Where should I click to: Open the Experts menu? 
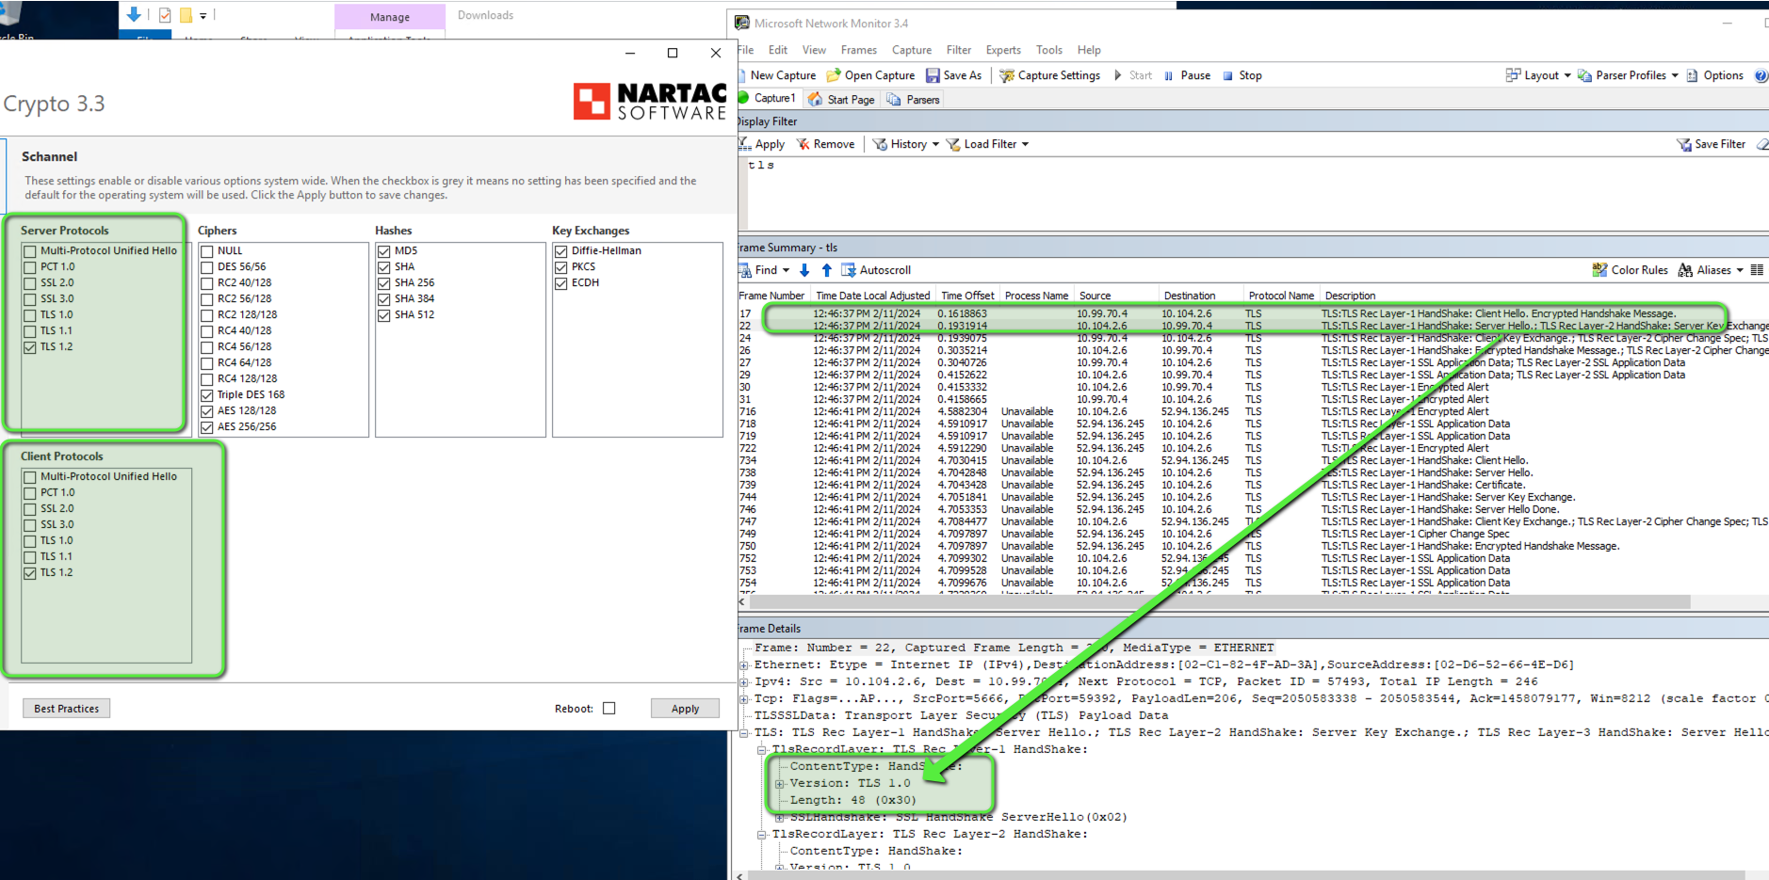pos(1003,50)
